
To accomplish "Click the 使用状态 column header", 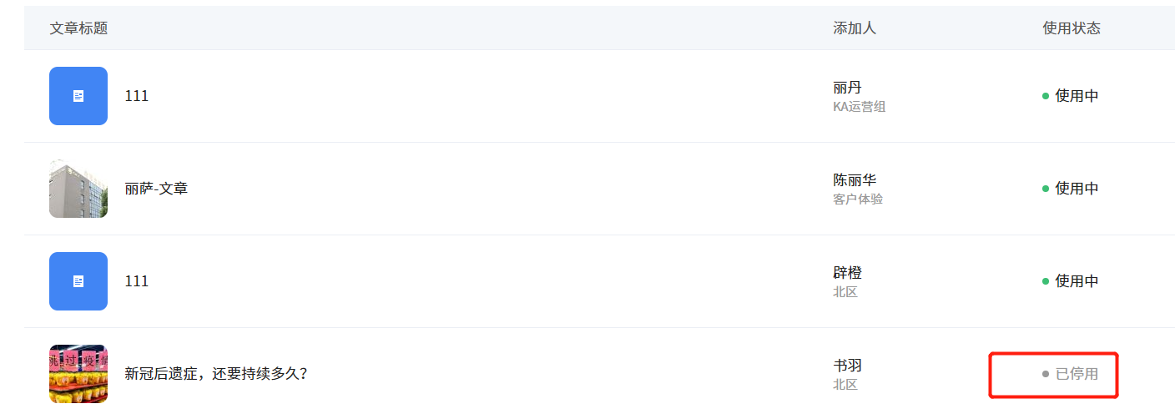I will coord(1072,28).
